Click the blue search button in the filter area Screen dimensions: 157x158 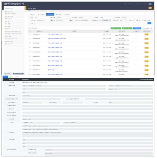click(x=149, y=23)
